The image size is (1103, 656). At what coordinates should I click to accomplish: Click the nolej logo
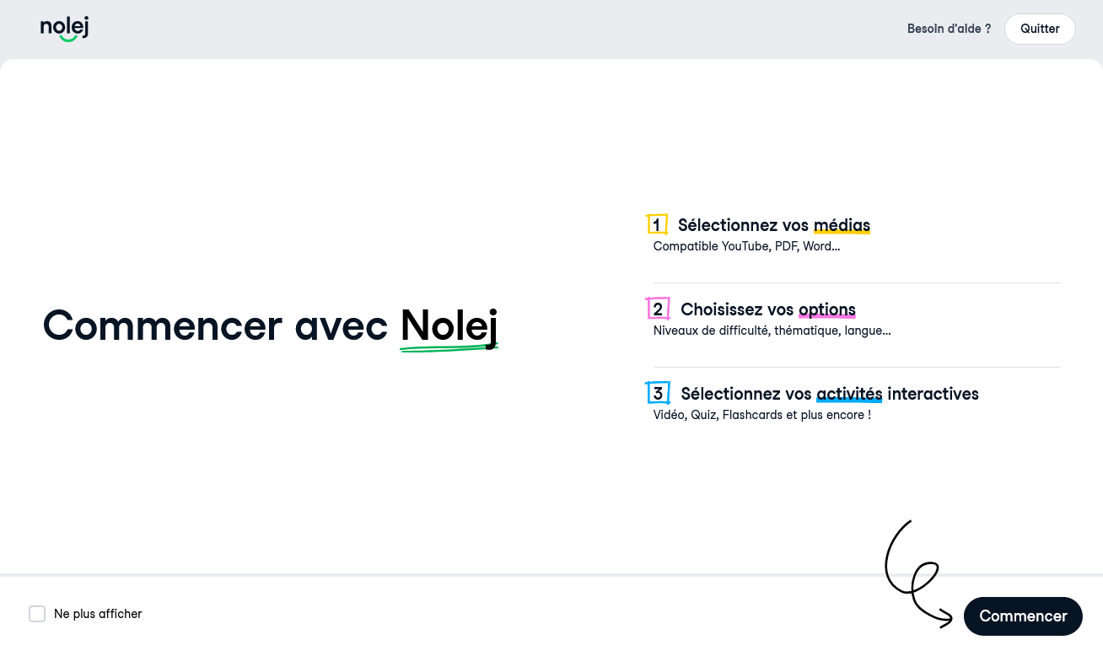(64, 29)
